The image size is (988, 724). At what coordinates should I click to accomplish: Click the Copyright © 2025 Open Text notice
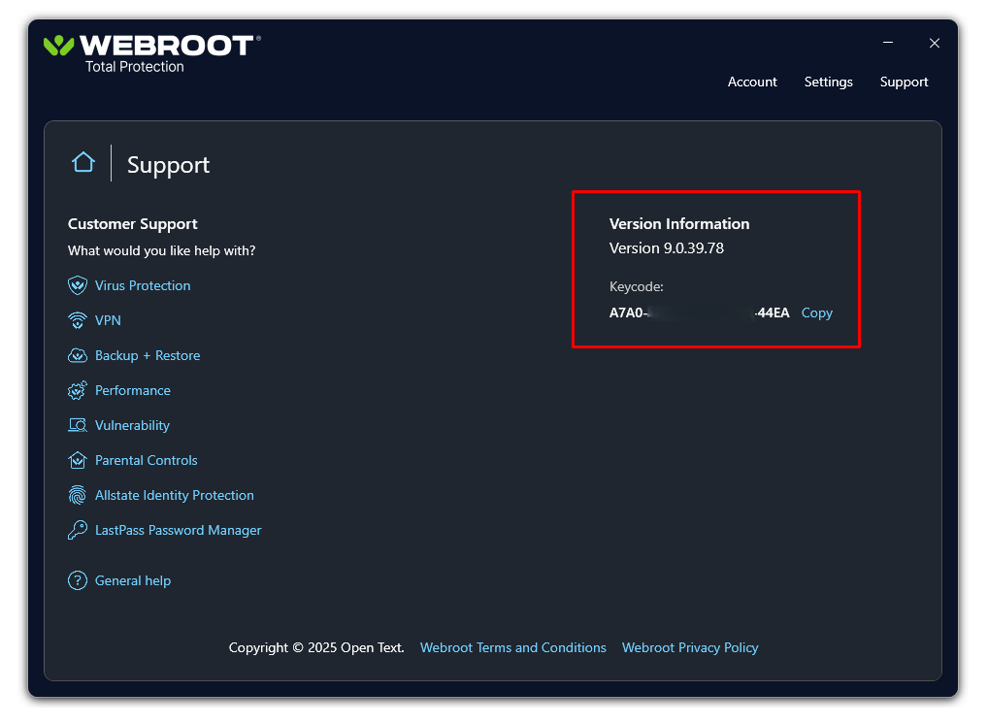tap(316, 647)
